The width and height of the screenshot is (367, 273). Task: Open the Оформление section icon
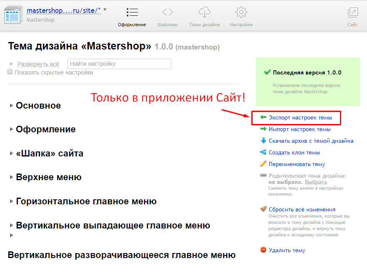132,12
